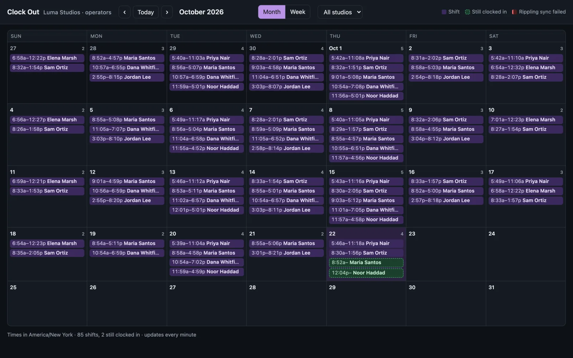Go to the next month with right chevron

tap(167, 12)
